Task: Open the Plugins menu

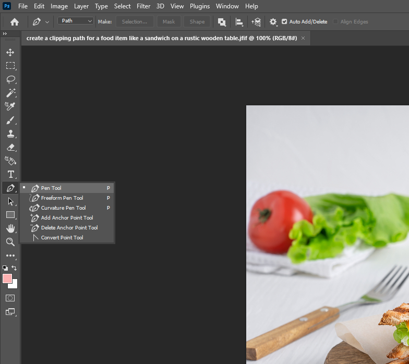Action: point(200,6)
